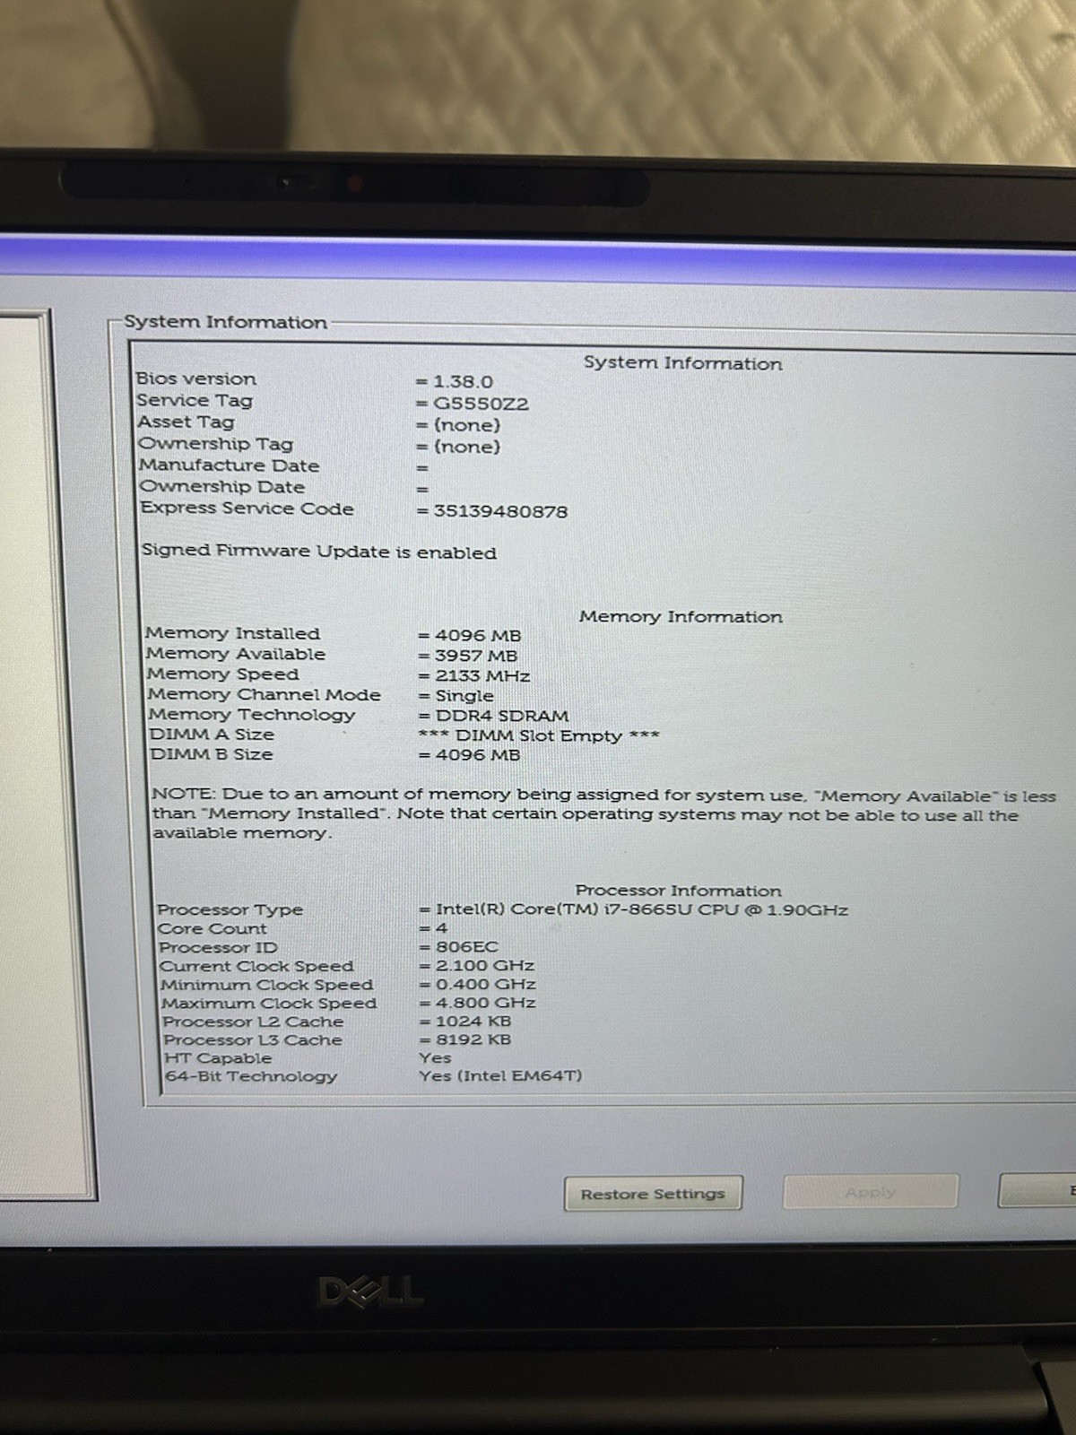Click the HT Capable label
The width and height of the screenshot is (1076, 1435).
click(x=217, y=1058)
